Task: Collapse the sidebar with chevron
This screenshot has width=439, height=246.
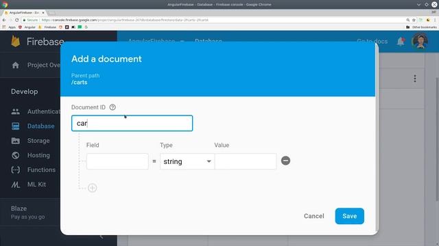Action: click(102, 237)
